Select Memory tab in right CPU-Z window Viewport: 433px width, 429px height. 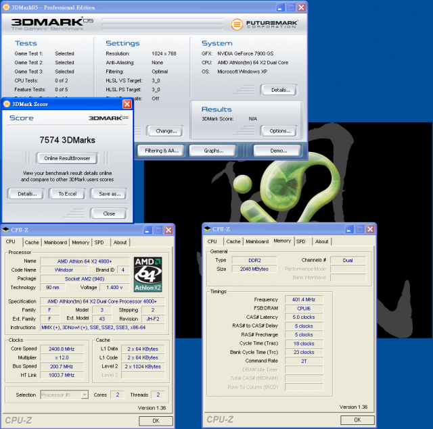click(282, 241)
